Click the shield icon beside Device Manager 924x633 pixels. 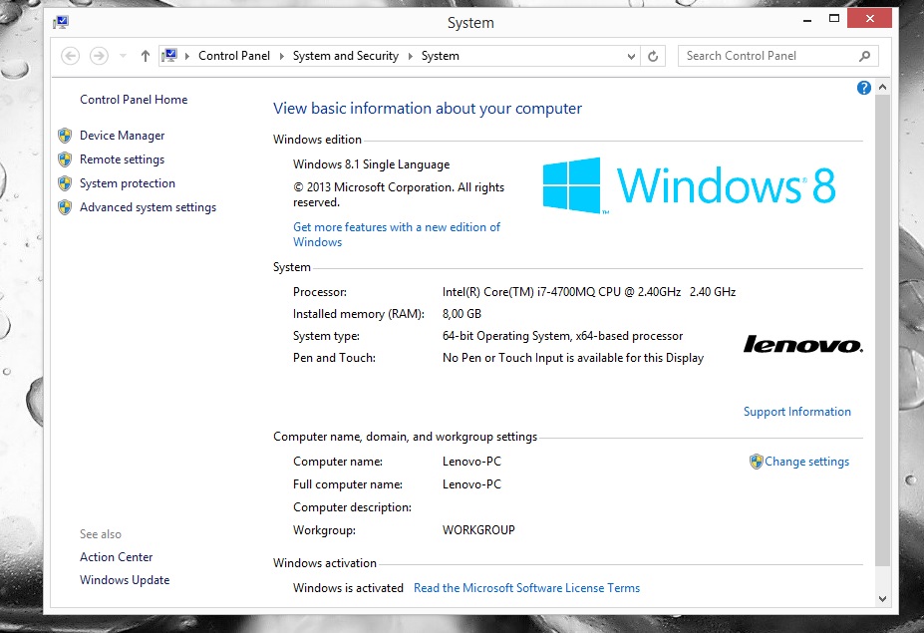[65, 136]
